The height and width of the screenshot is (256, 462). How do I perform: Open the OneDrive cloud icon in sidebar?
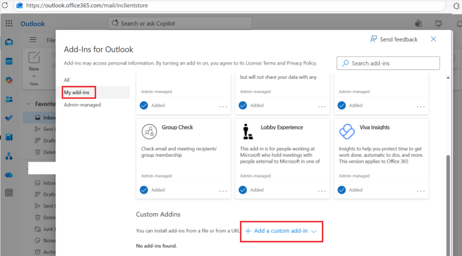click(x=9, y=175)
